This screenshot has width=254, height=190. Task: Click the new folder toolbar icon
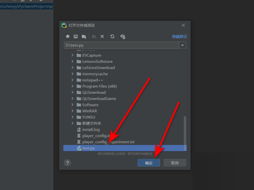(94, 36)
